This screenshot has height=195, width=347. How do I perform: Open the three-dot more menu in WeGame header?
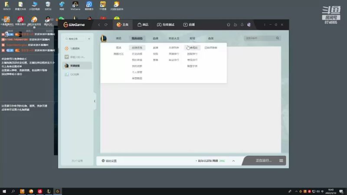[x=265, y=25]
